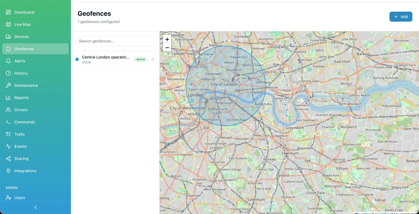Click the Users admin icon

(8, 197)
